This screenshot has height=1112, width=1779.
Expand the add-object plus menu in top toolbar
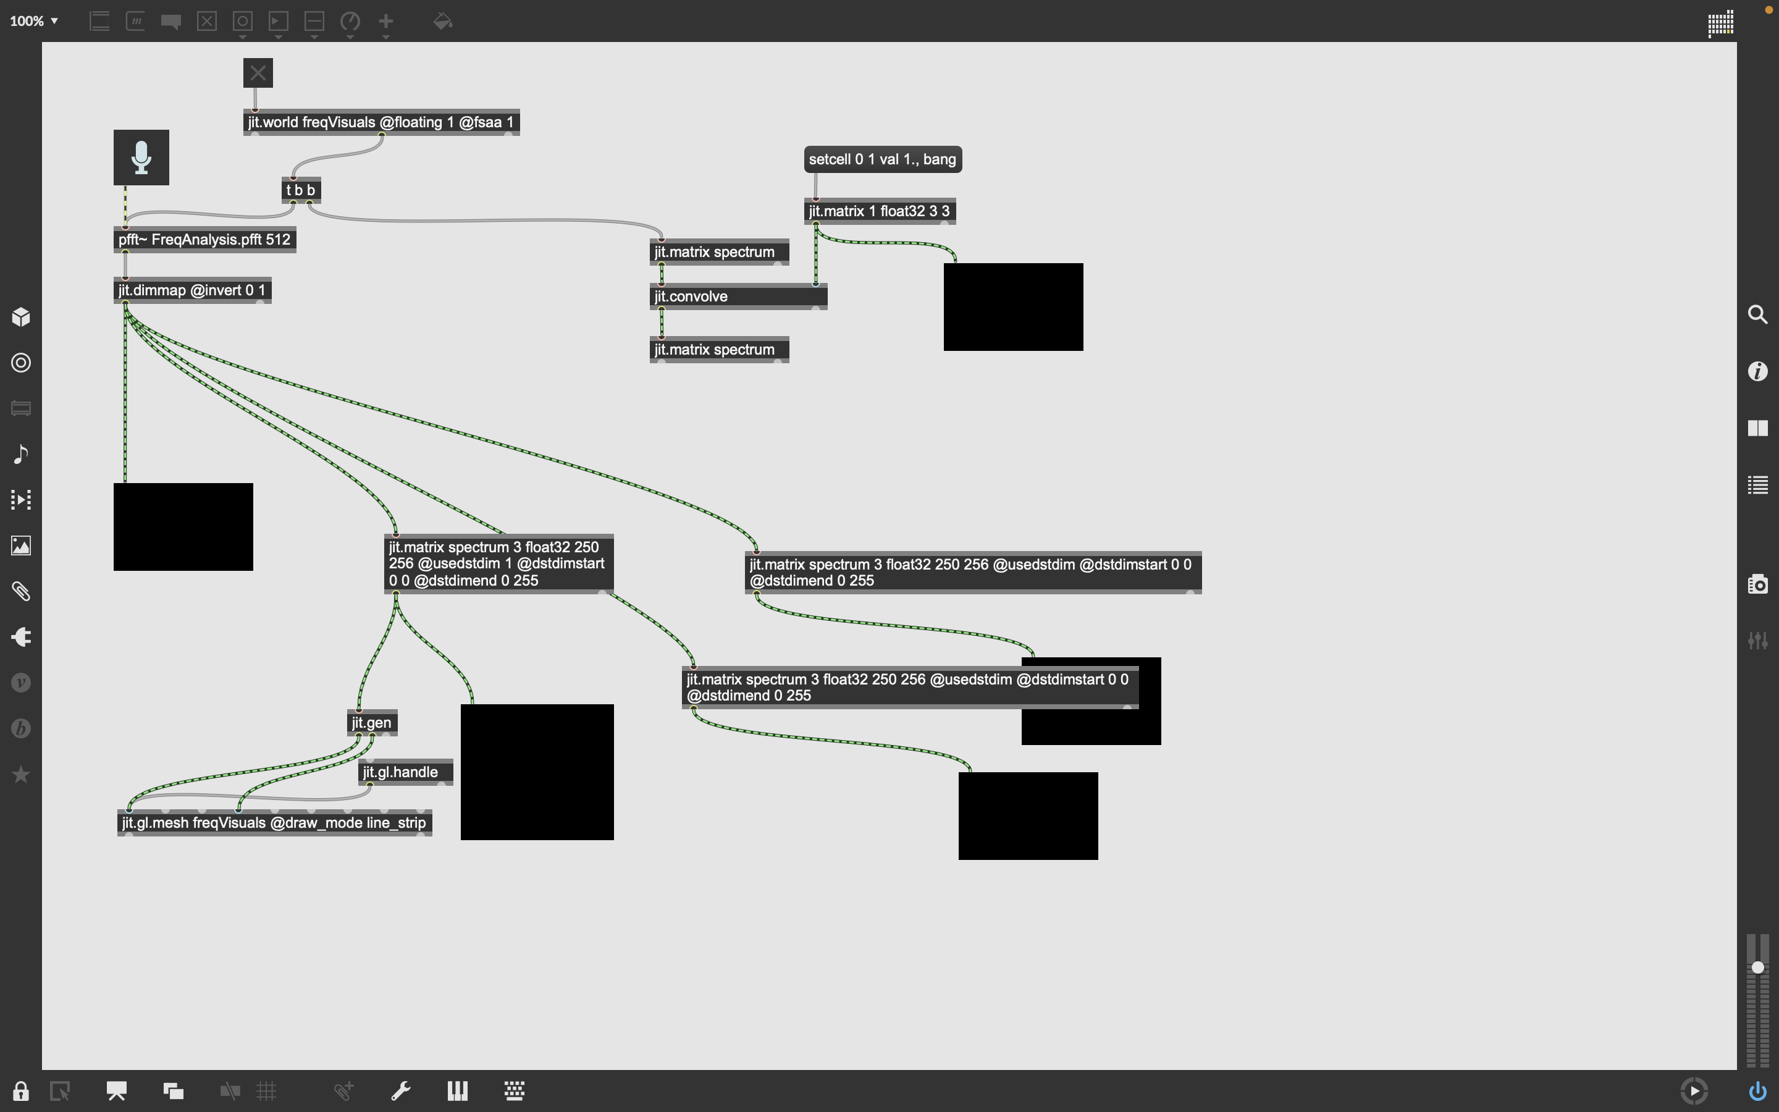386,23
